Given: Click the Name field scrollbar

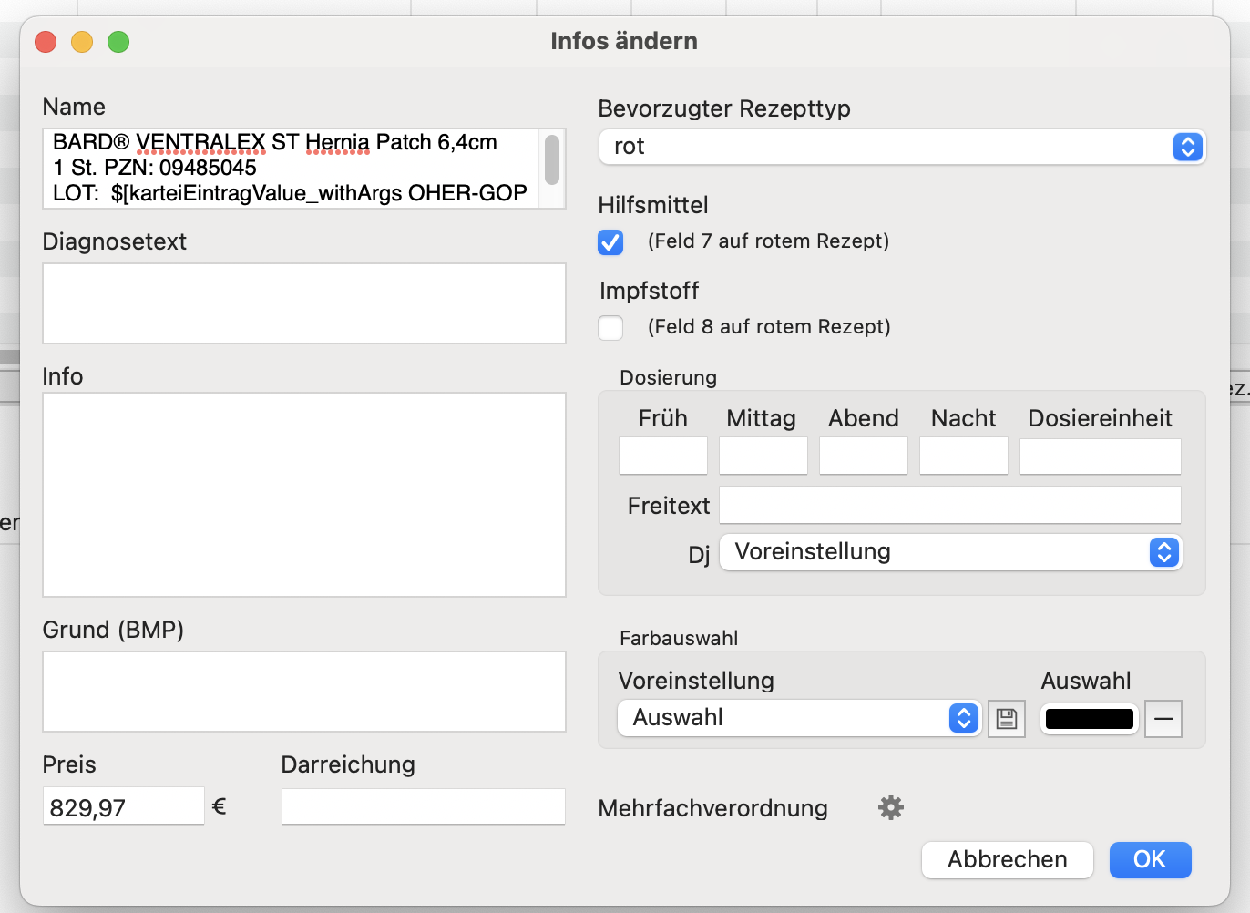Looking at the screenshot, I should [552, 169].
